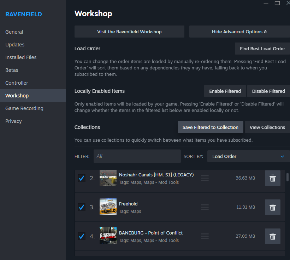Click Enable Filtered button
This screenshot has height=260, width=290.
point(225,91)
